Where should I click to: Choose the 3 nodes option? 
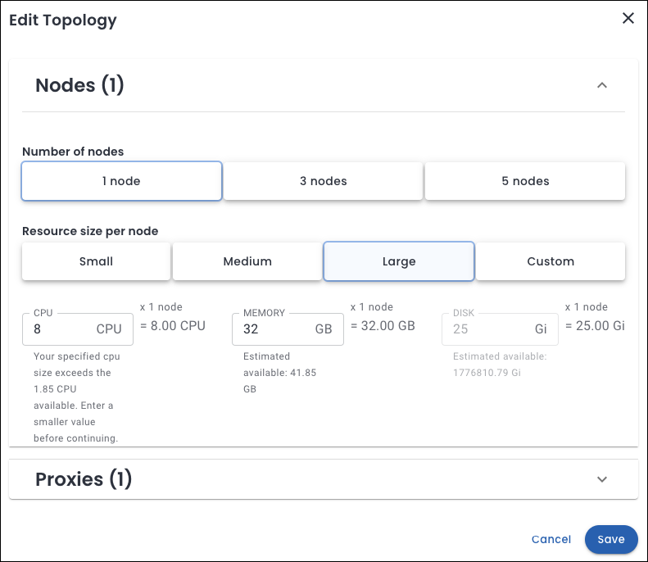pos(323,181)
